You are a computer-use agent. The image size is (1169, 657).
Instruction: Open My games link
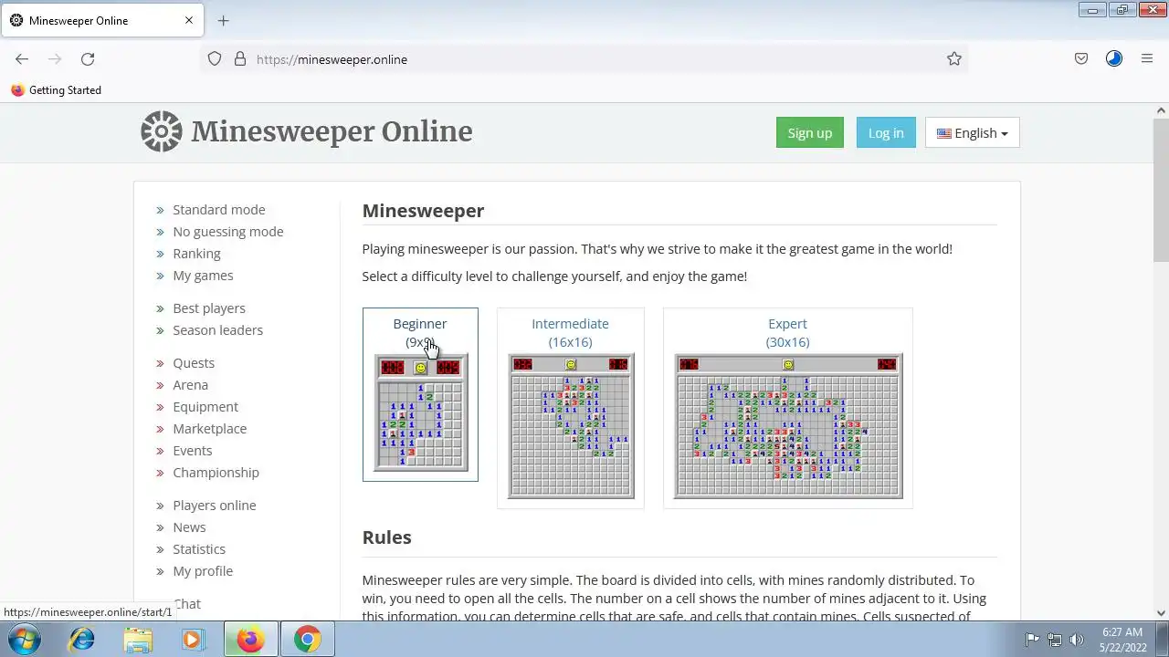click(203, 276)
